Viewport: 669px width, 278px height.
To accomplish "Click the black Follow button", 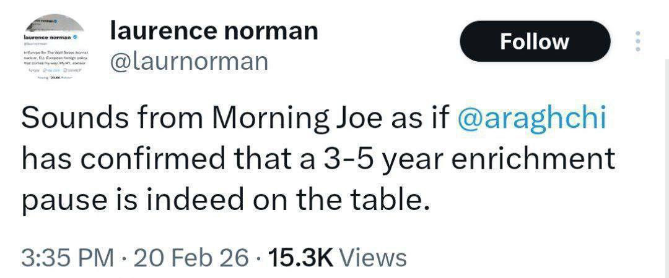I will point(534,41).
